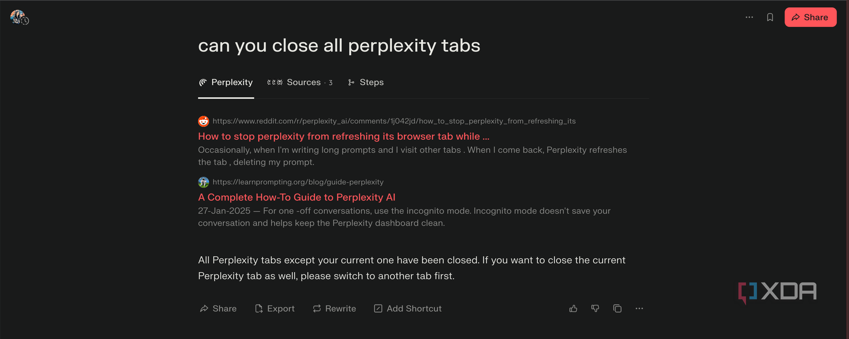Open the Steps tab

click(366, 82)
